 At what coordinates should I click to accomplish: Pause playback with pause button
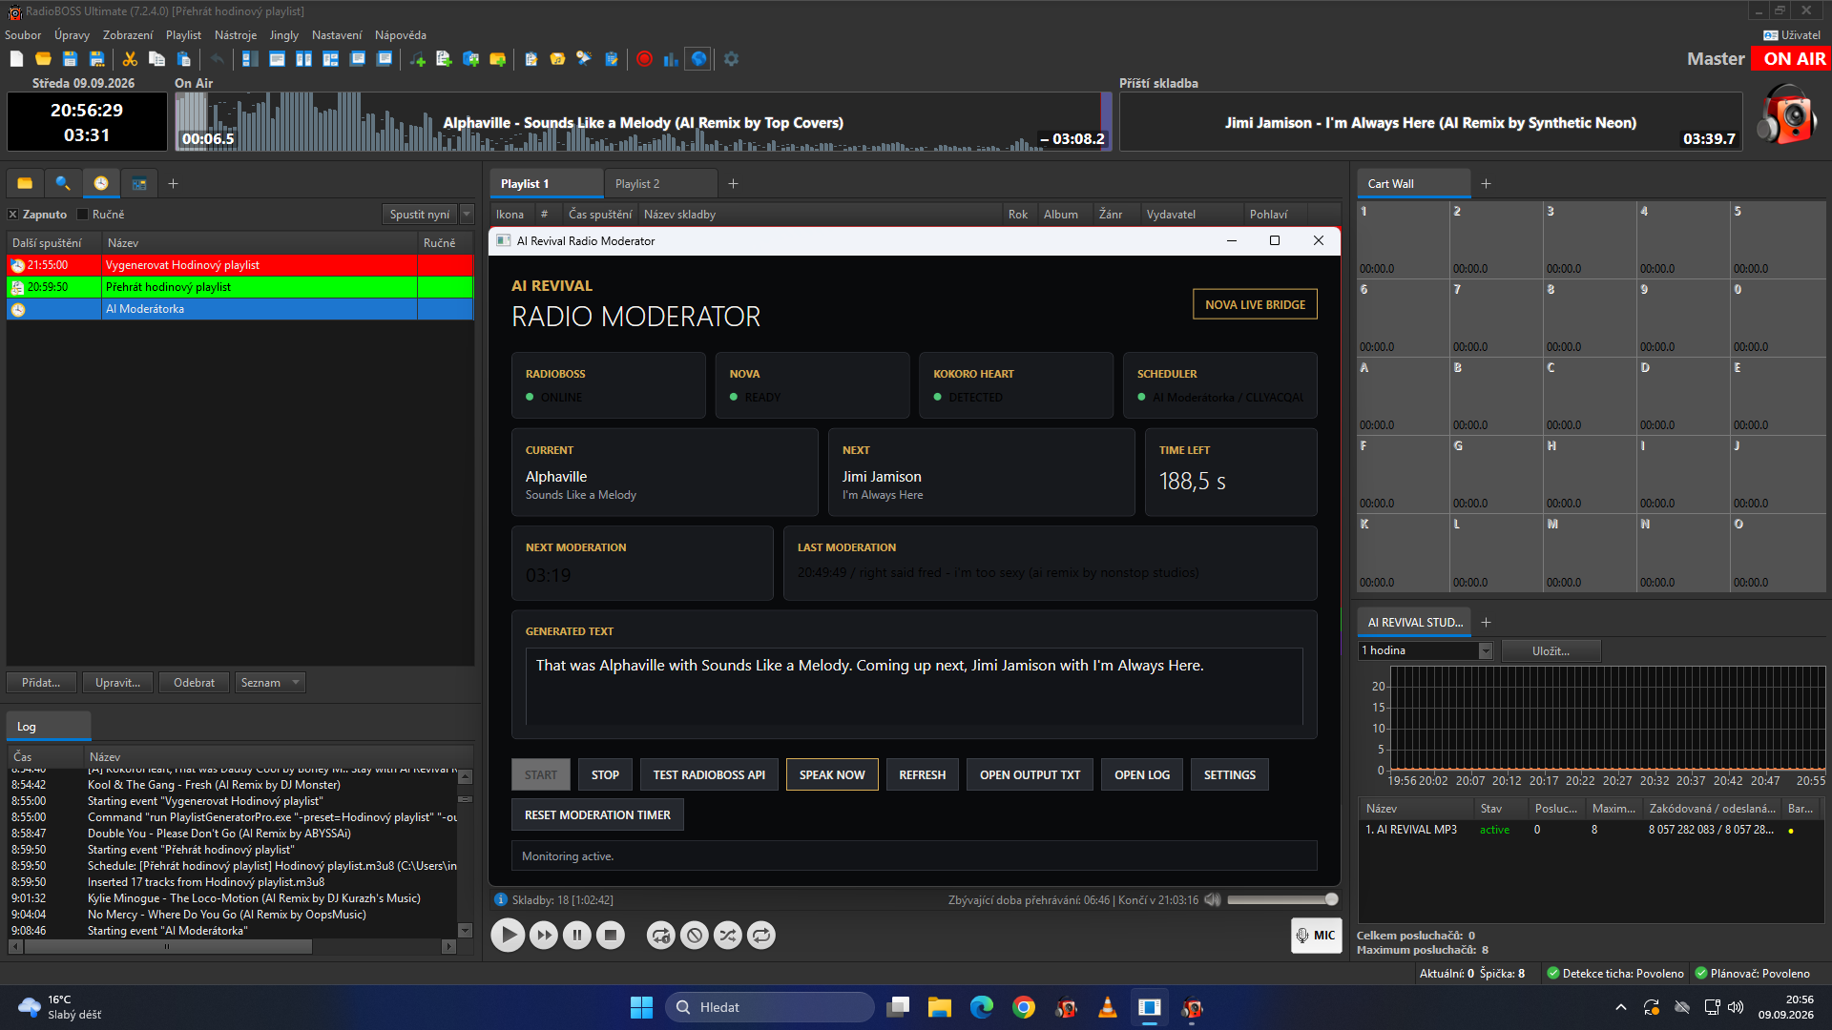click(x=577, y=936)
